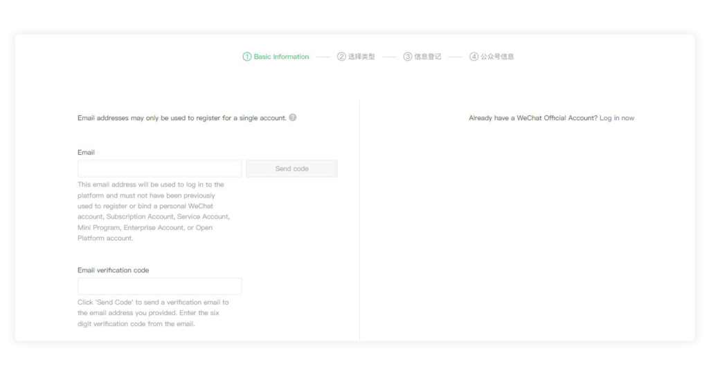This screenshot has width=709, height=371.
Task: Click the Send code button
Action: click(x=291, y=169)
